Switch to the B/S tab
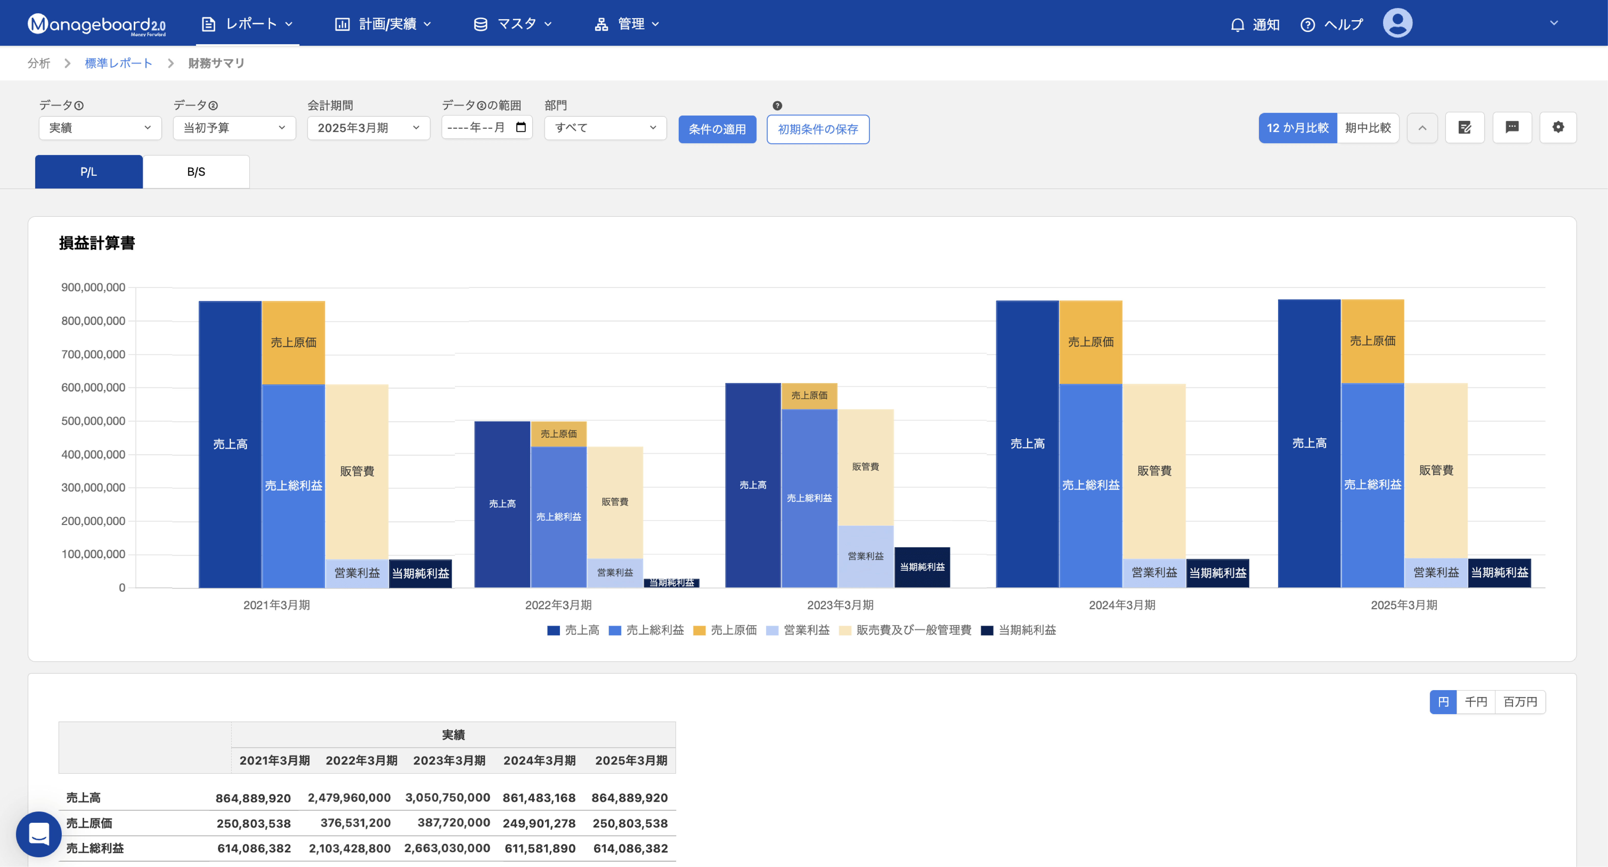Screen dimensions: 1608x867 [x=196, y=172]
